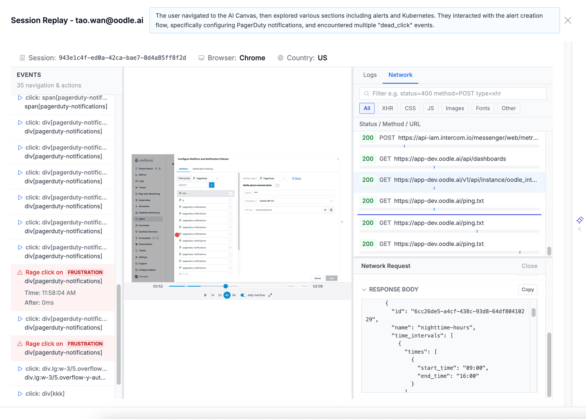Click Save in the replayed dialog
The width and height of the screenshot is (586, 419).
331,278
